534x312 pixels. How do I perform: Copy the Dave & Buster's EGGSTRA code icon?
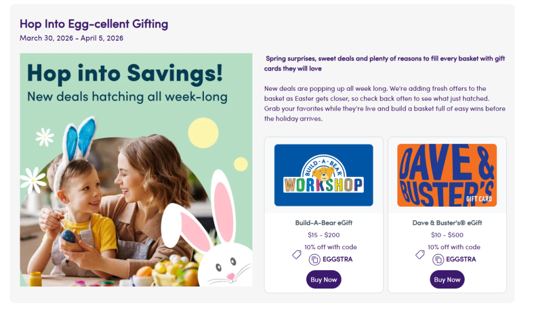click(438, 259)
